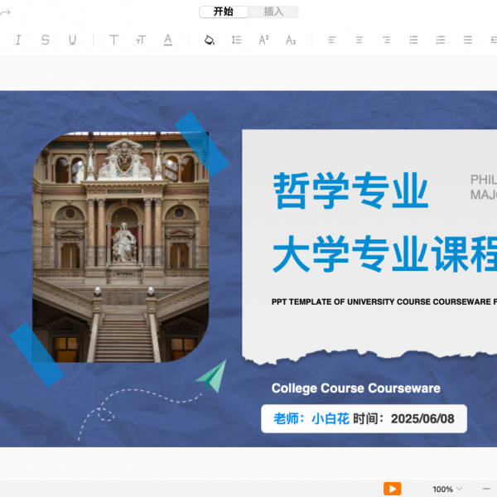
Task: Switch to the 开始 tab
Action: tap(224, 12)
